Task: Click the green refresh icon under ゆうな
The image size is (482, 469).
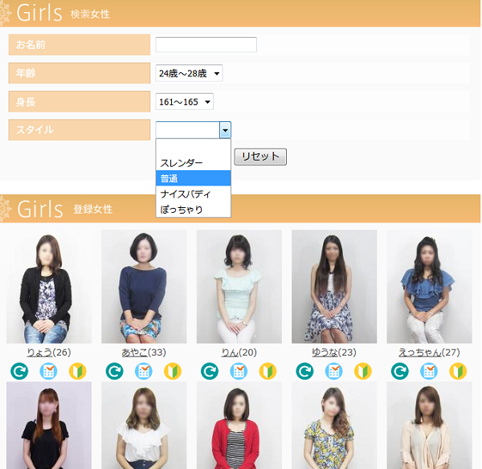Action: pos(304,371)
